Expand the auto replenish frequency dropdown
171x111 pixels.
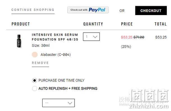click(59, 103)
